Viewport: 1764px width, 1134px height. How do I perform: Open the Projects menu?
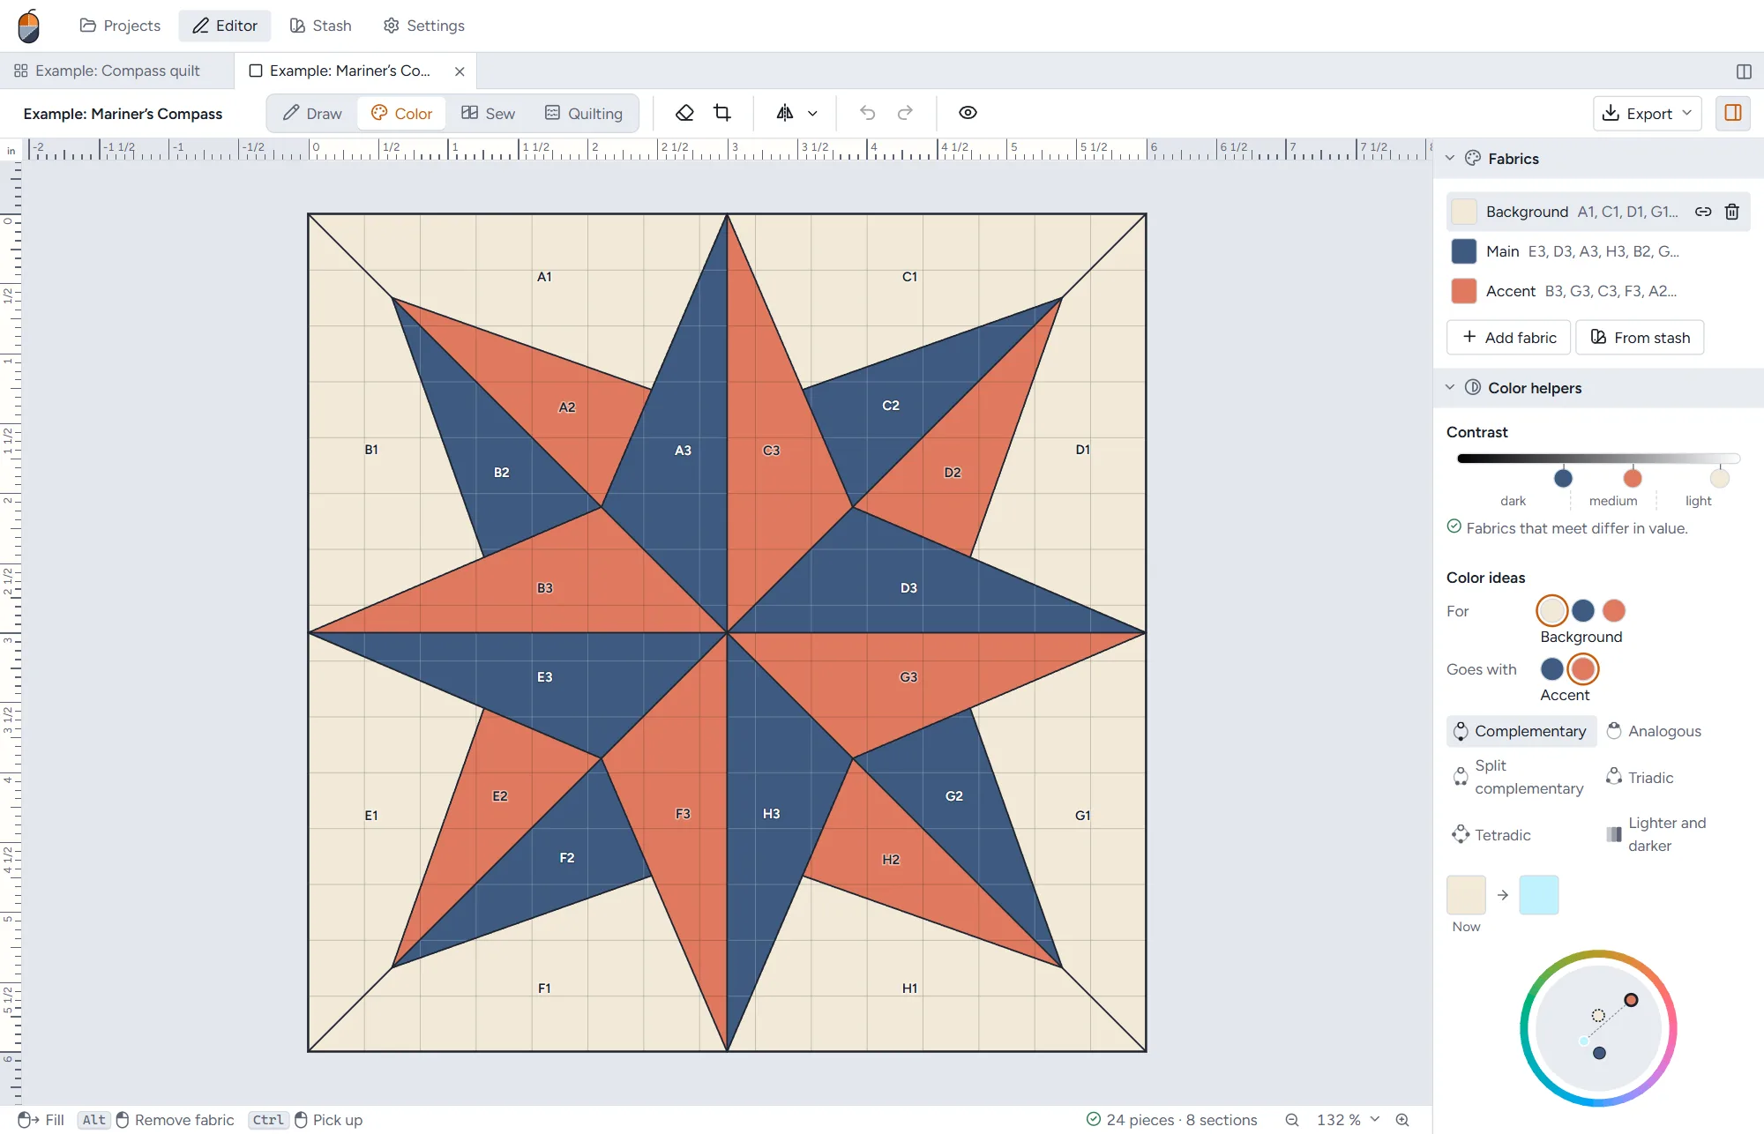[x=121, y=26]
